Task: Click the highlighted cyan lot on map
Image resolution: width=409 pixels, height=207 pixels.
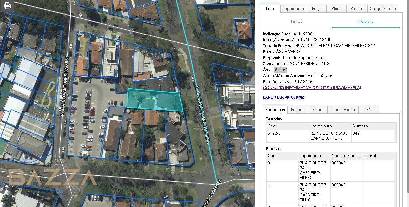Action: pos(155,100)
